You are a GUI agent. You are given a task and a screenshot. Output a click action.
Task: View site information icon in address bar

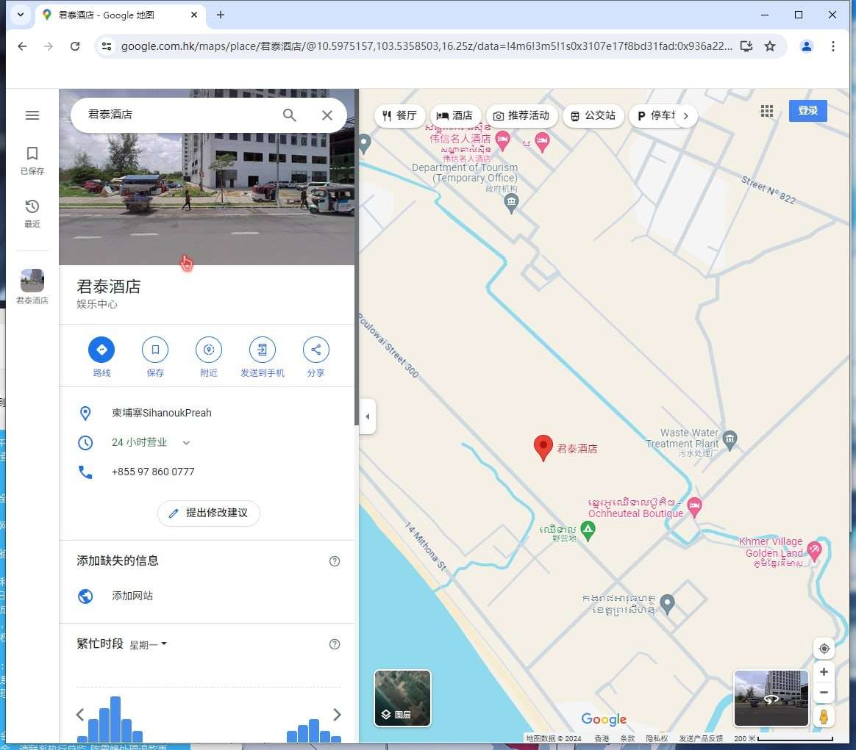[x=107, y=46]
